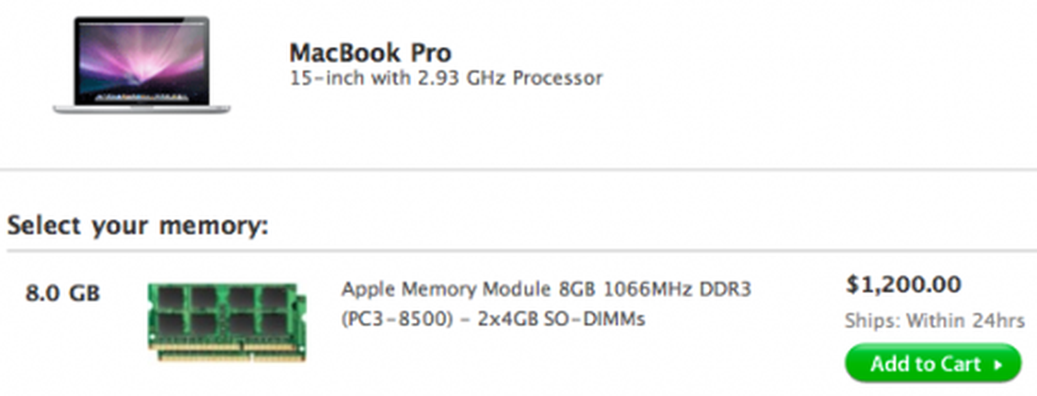1037x396 pixels.
Task: Open the memory options under the heading divider
Action: pos(139,224)
